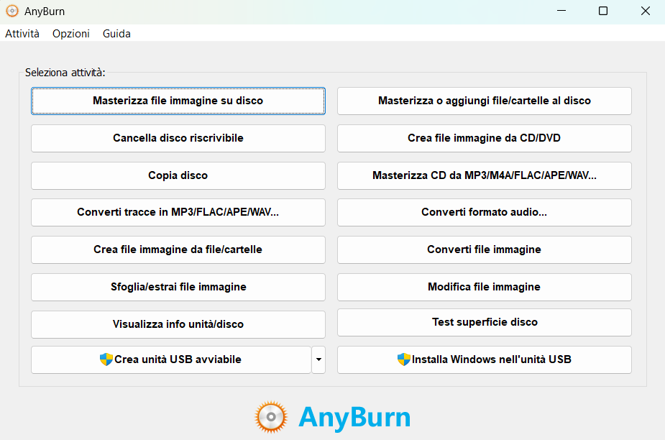
Task: Open Converti tracce in MP3/FLAC/APE/WAV
Action: [x=178, y=213]
